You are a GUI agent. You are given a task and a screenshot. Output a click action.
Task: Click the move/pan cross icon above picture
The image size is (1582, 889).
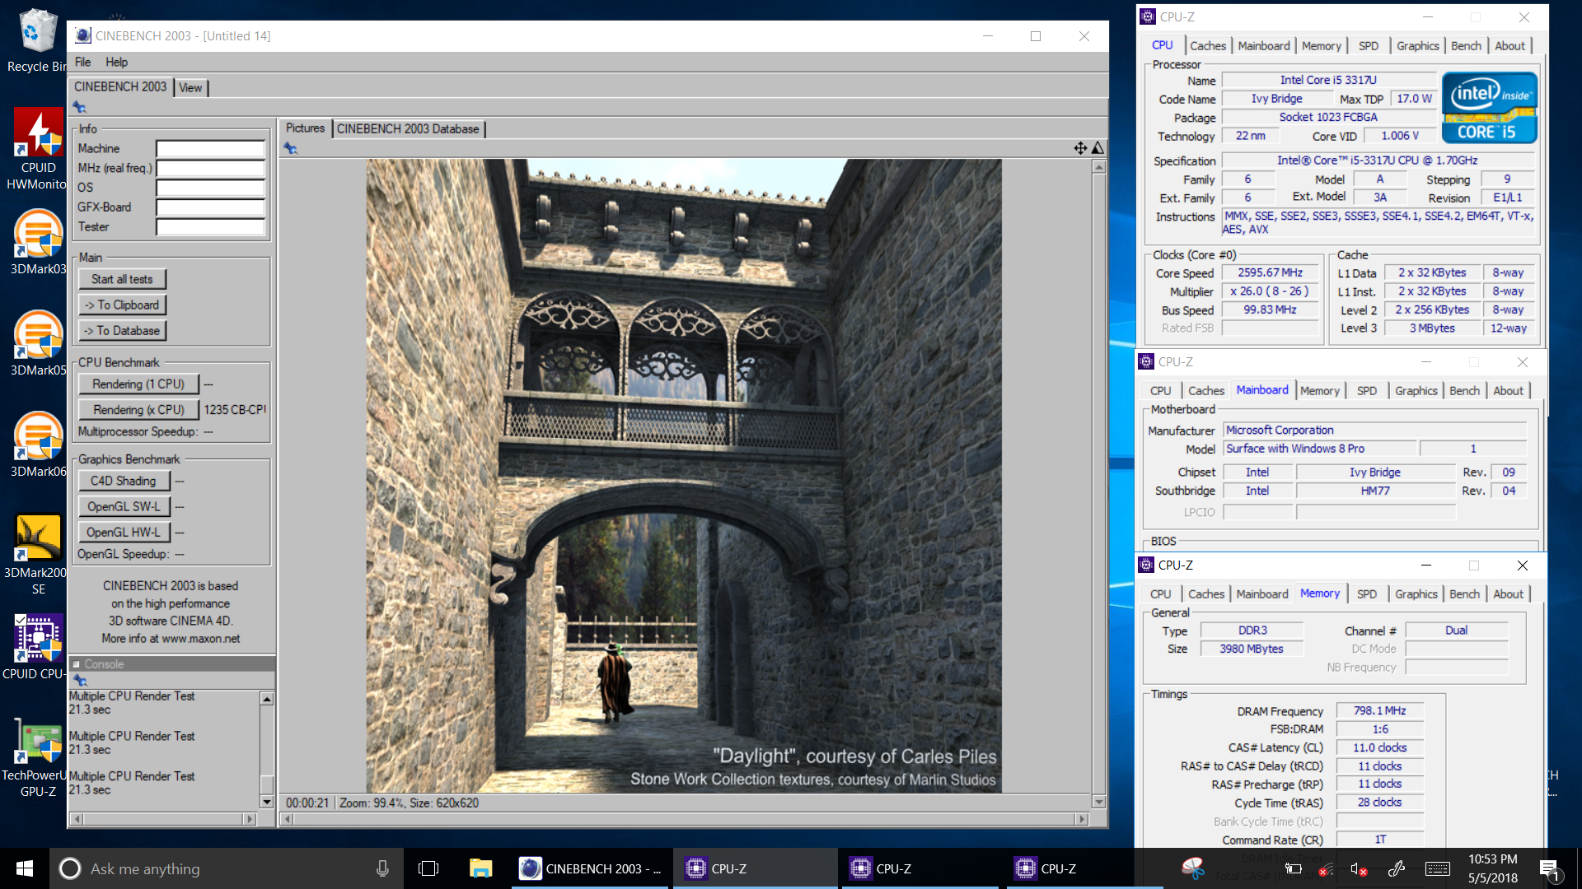tap(1080, 148)
